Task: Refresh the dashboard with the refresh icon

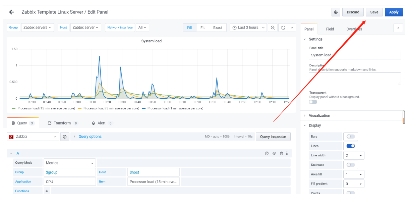Action: pos(283,28)
